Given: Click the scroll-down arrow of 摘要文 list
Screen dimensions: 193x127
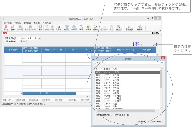Looking at the screenshot, I should tap(161, 108).
